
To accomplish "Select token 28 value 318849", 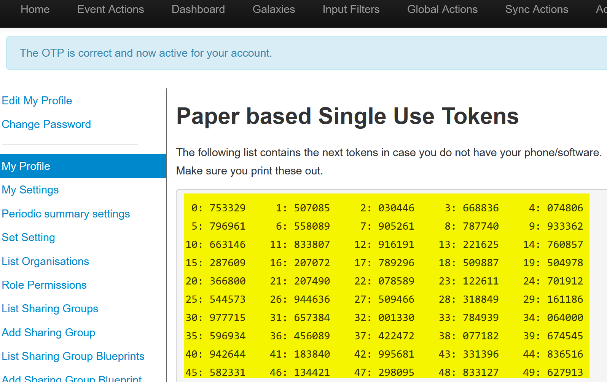I will tap(481, 299).
